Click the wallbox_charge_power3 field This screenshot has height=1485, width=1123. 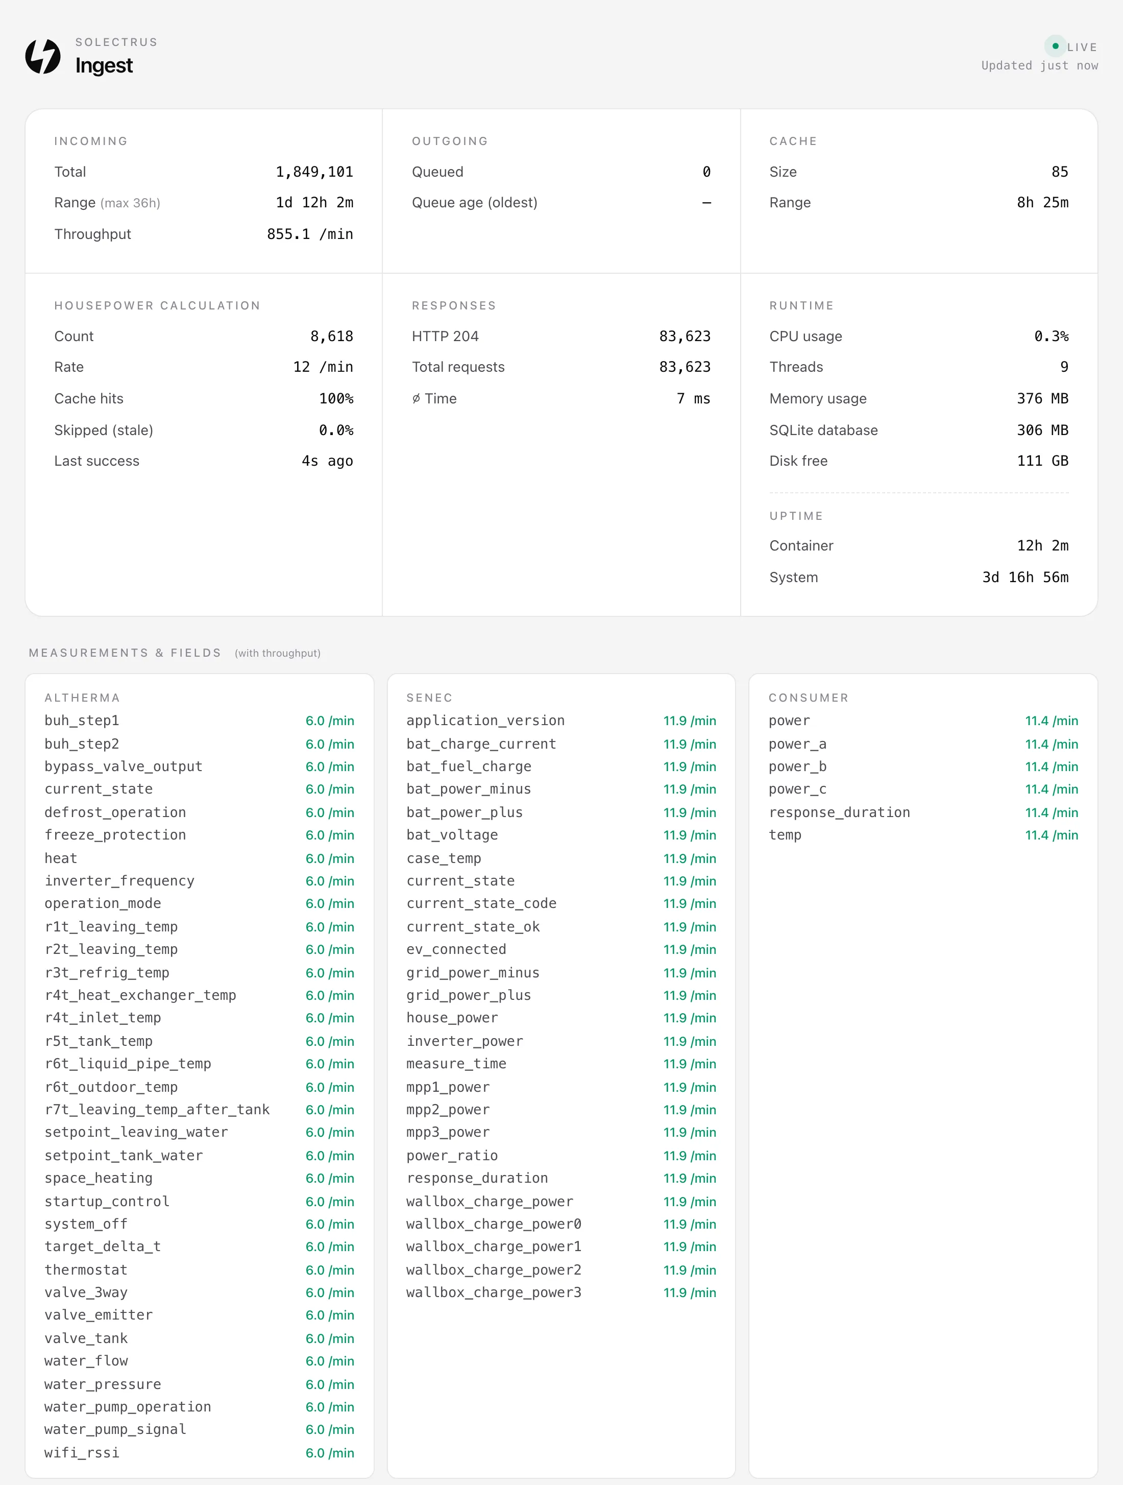pos(494,1293)
